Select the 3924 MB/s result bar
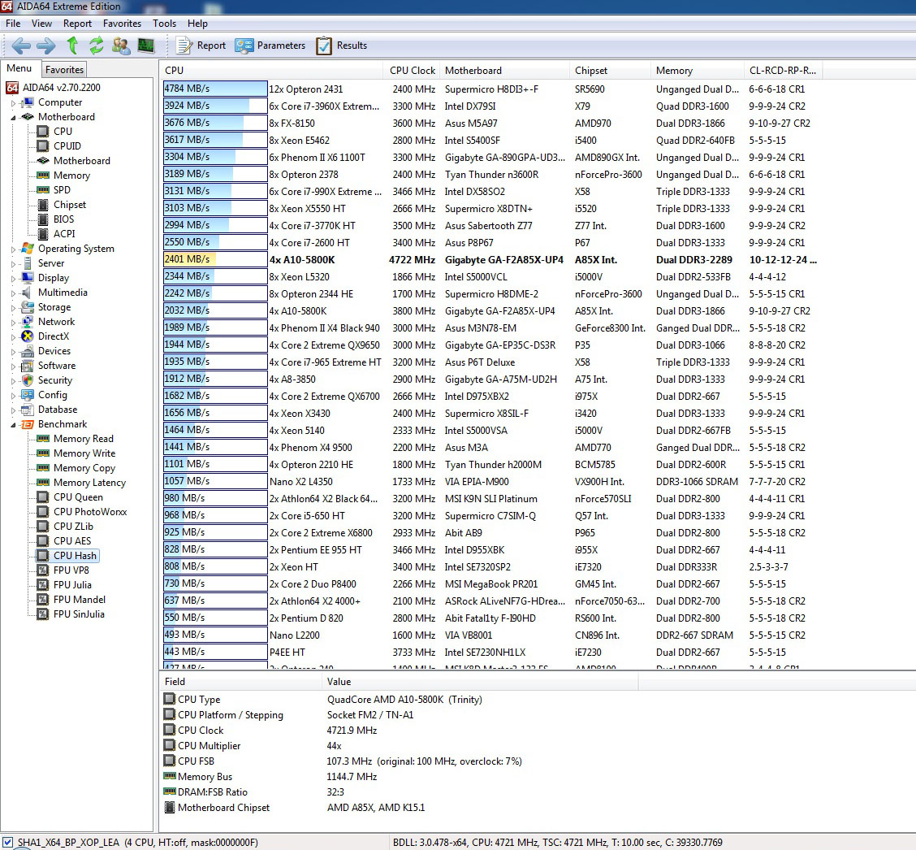 (x=215, y=105)
